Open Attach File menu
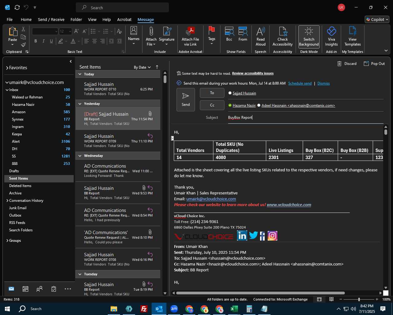The height and width of the screenshot is (315, 393). coord(151,37)
